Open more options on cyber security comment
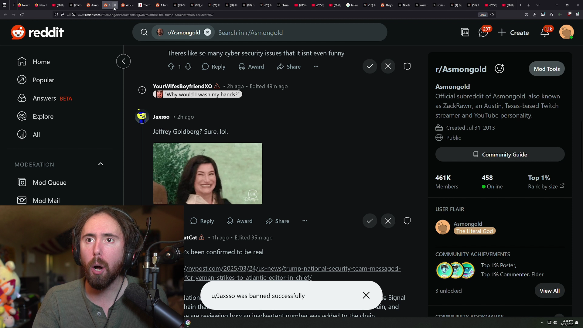 [x=316, y=67]
